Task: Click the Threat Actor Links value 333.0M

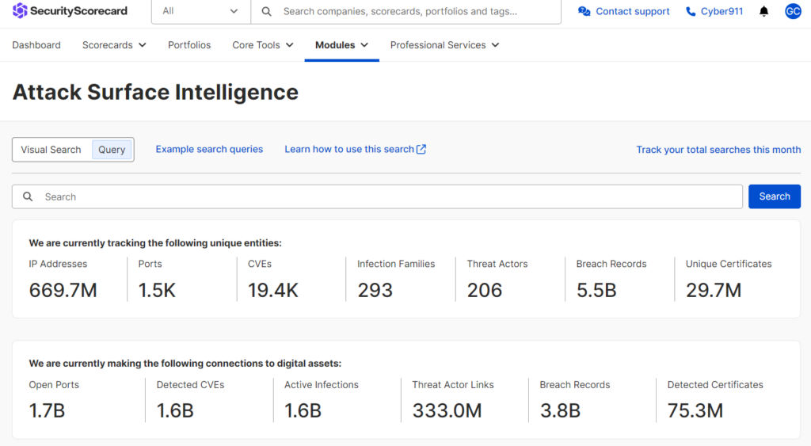Action: [x=447, y=411]
